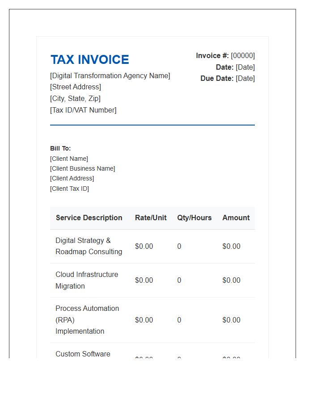The width and height of the screenshot is (313, 402).
Task: Click the [Client Tax ID] placeholder
Action: click(69, 188)
